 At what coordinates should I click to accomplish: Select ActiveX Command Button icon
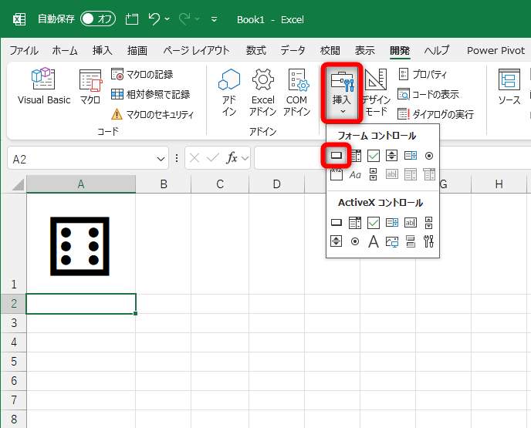[337, 223]
